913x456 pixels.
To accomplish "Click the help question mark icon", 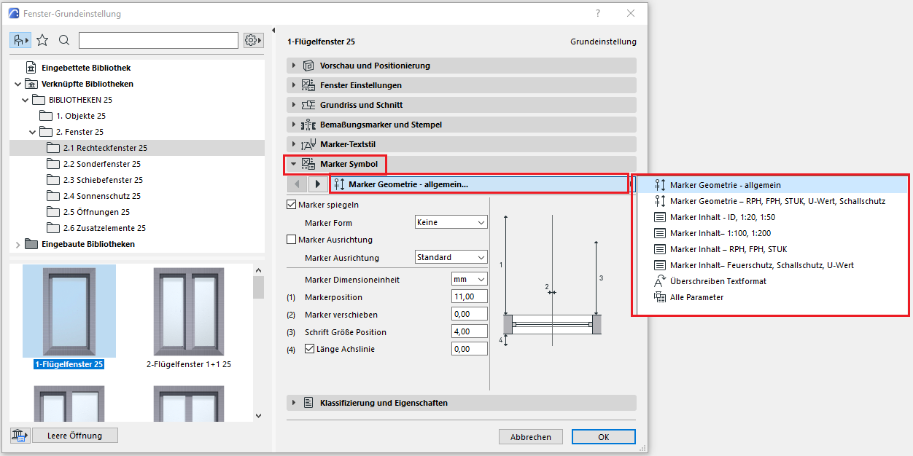I will tap(598, 14).
